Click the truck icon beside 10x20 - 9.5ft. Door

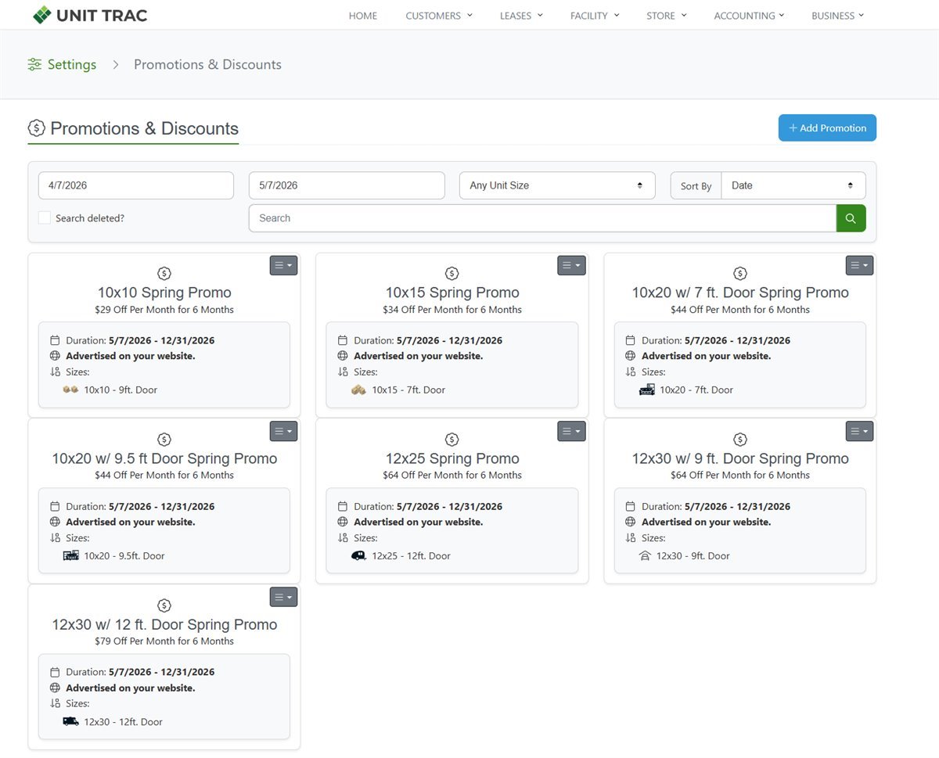[70, 555]
